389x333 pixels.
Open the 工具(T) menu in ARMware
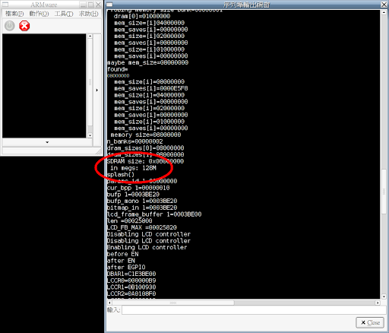pos(64,14)
